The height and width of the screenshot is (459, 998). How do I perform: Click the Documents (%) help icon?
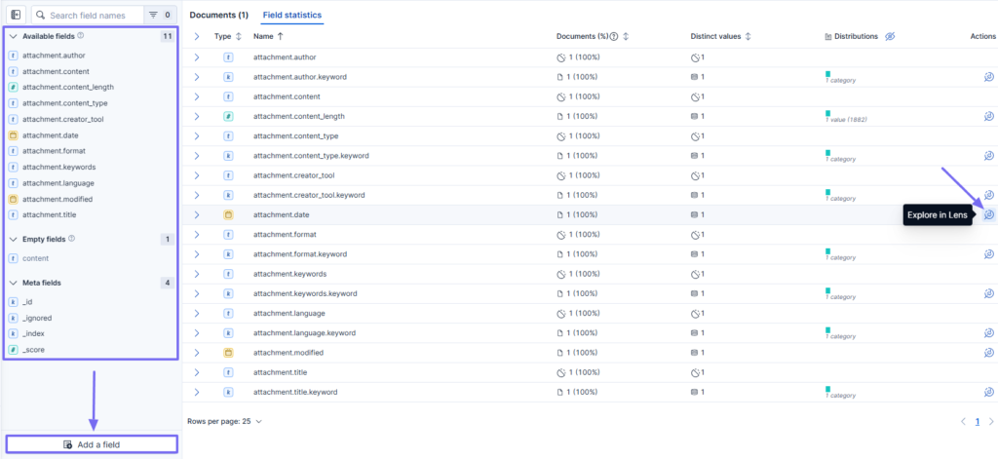pyautogui.click(x=614, y=37)
